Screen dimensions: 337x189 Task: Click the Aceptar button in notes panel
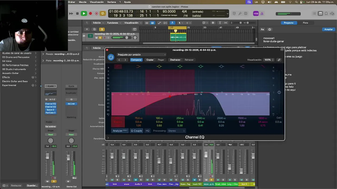click(328, 29)
